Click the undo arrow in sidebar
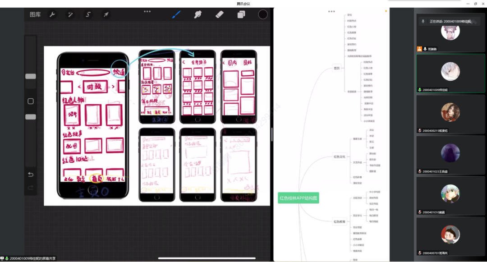Image resolution: width=487 pixels, height=262 pixels. (31, 175)
